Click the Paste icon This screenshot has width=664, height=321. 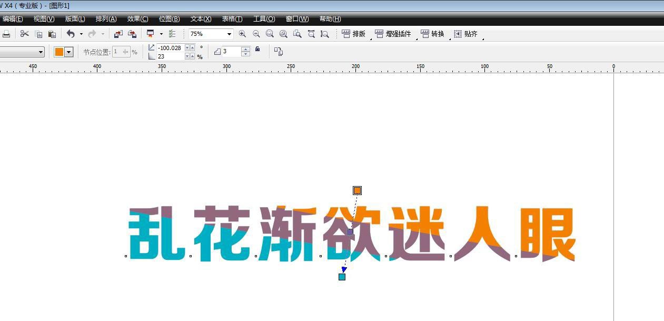52,33
